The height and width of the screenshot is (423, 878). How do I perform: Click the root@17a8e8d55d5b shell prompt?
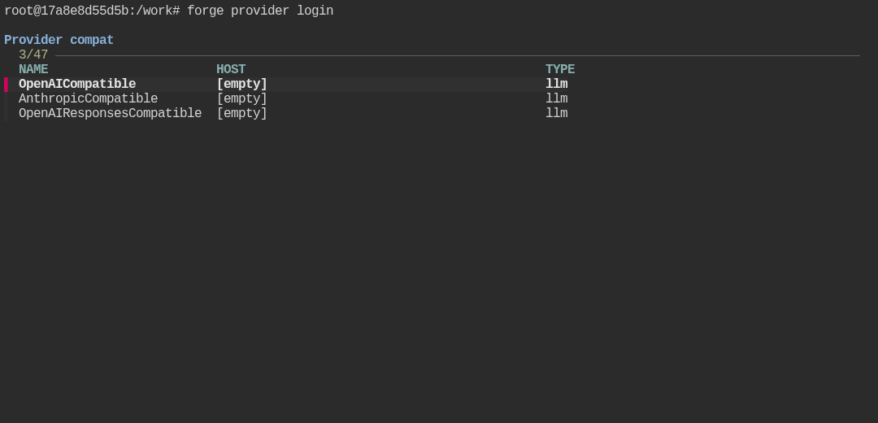(x=92, y=11)
